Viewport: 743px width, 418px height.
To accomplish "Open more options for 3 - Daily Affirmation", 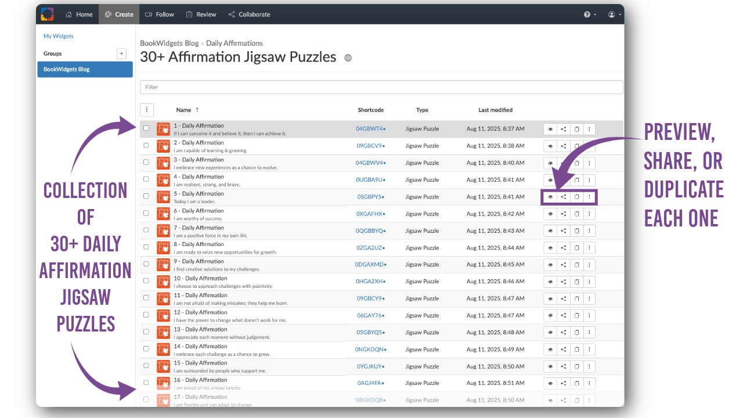I will click(589, 163).
